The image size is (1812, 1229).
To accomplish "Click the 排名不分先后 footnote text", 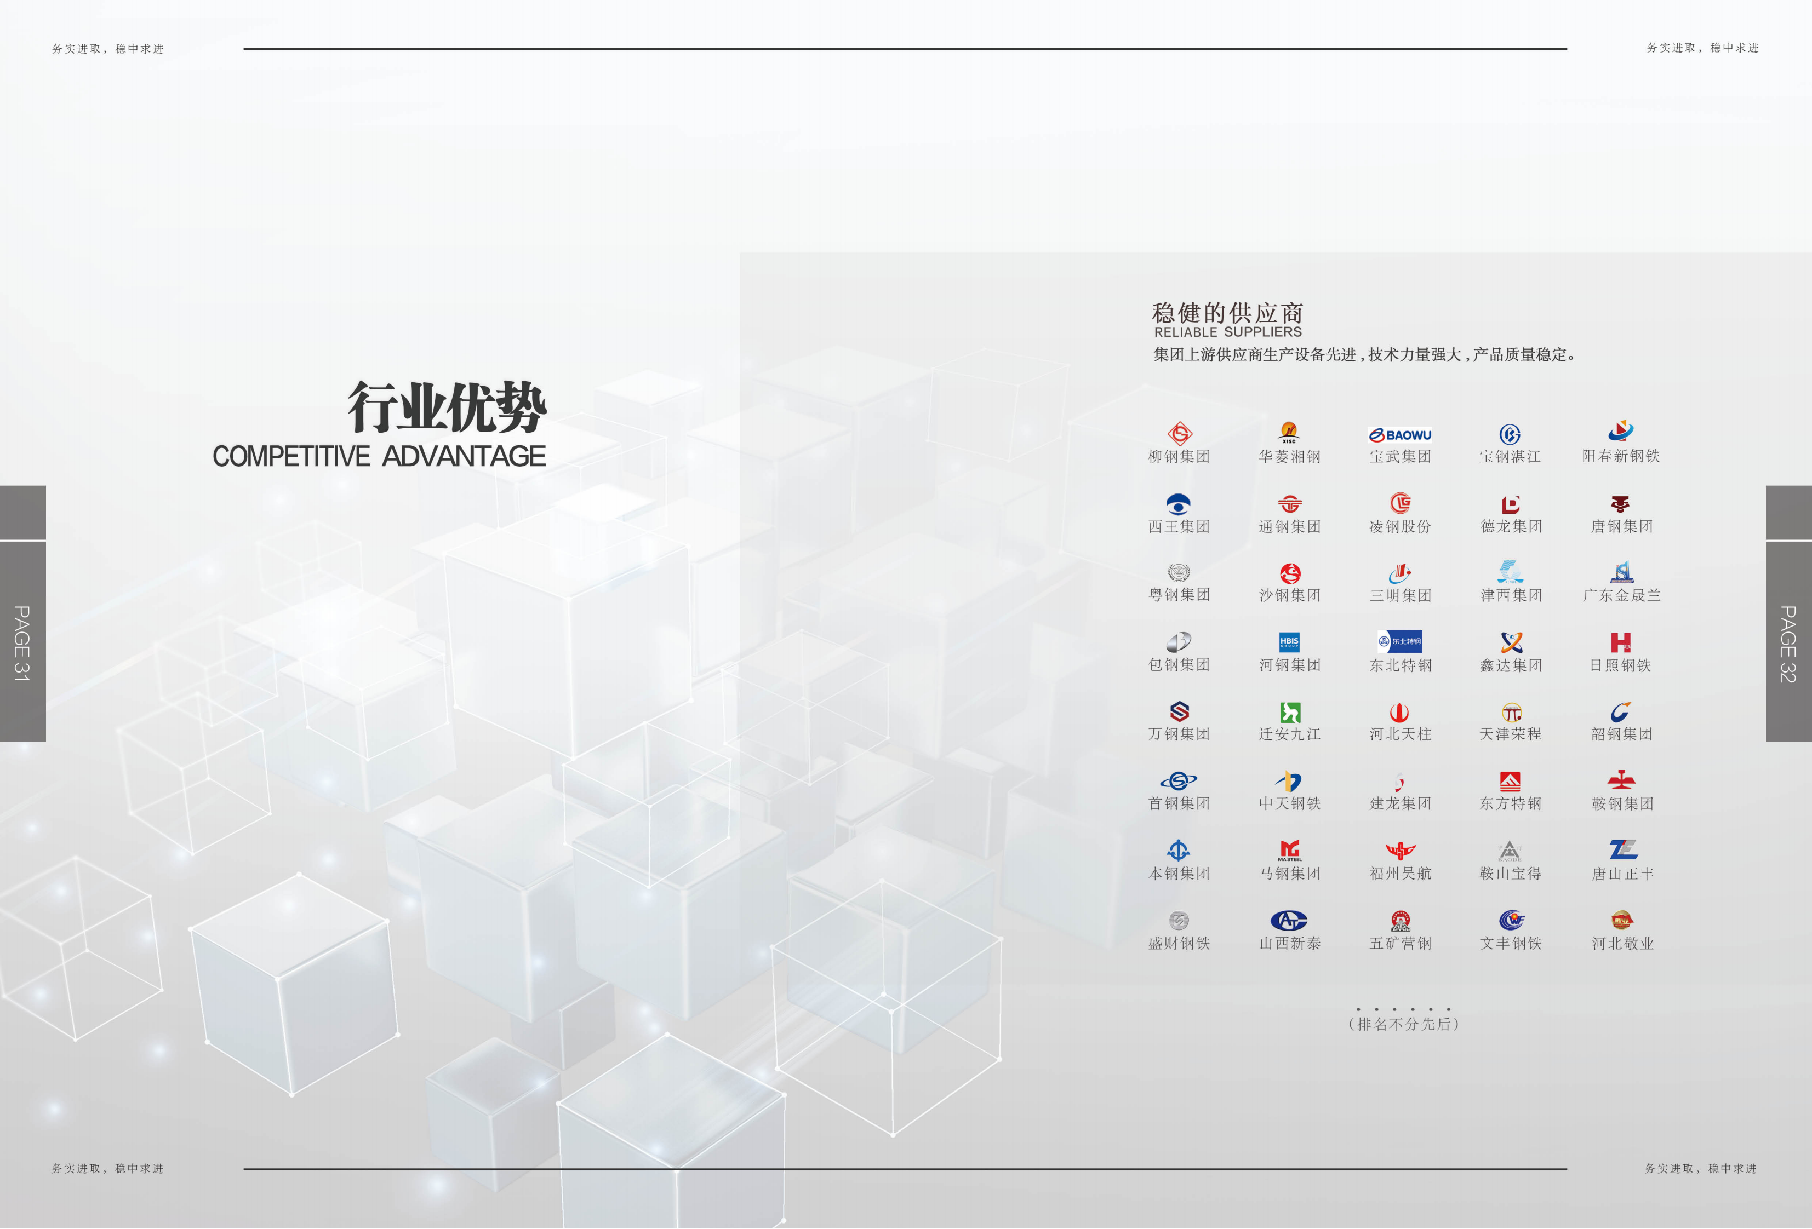I will click(x=1403, y=1024).
